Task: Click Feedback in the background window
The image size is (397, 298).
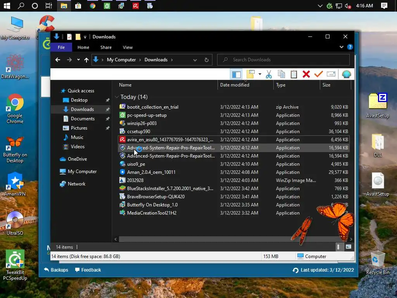Action: click(x=88, y=270)
